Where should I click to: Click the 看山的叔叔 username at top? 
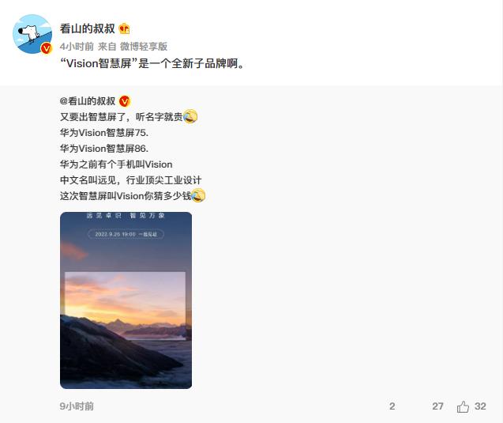pyautogui.click(x=87, y=28)
